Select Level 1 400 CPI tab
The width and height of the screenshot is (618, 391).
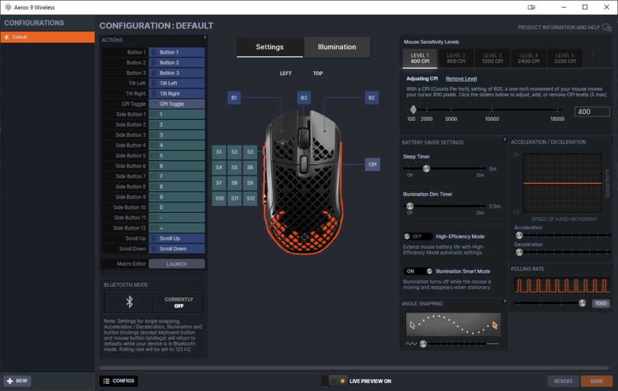click(420, 58)
